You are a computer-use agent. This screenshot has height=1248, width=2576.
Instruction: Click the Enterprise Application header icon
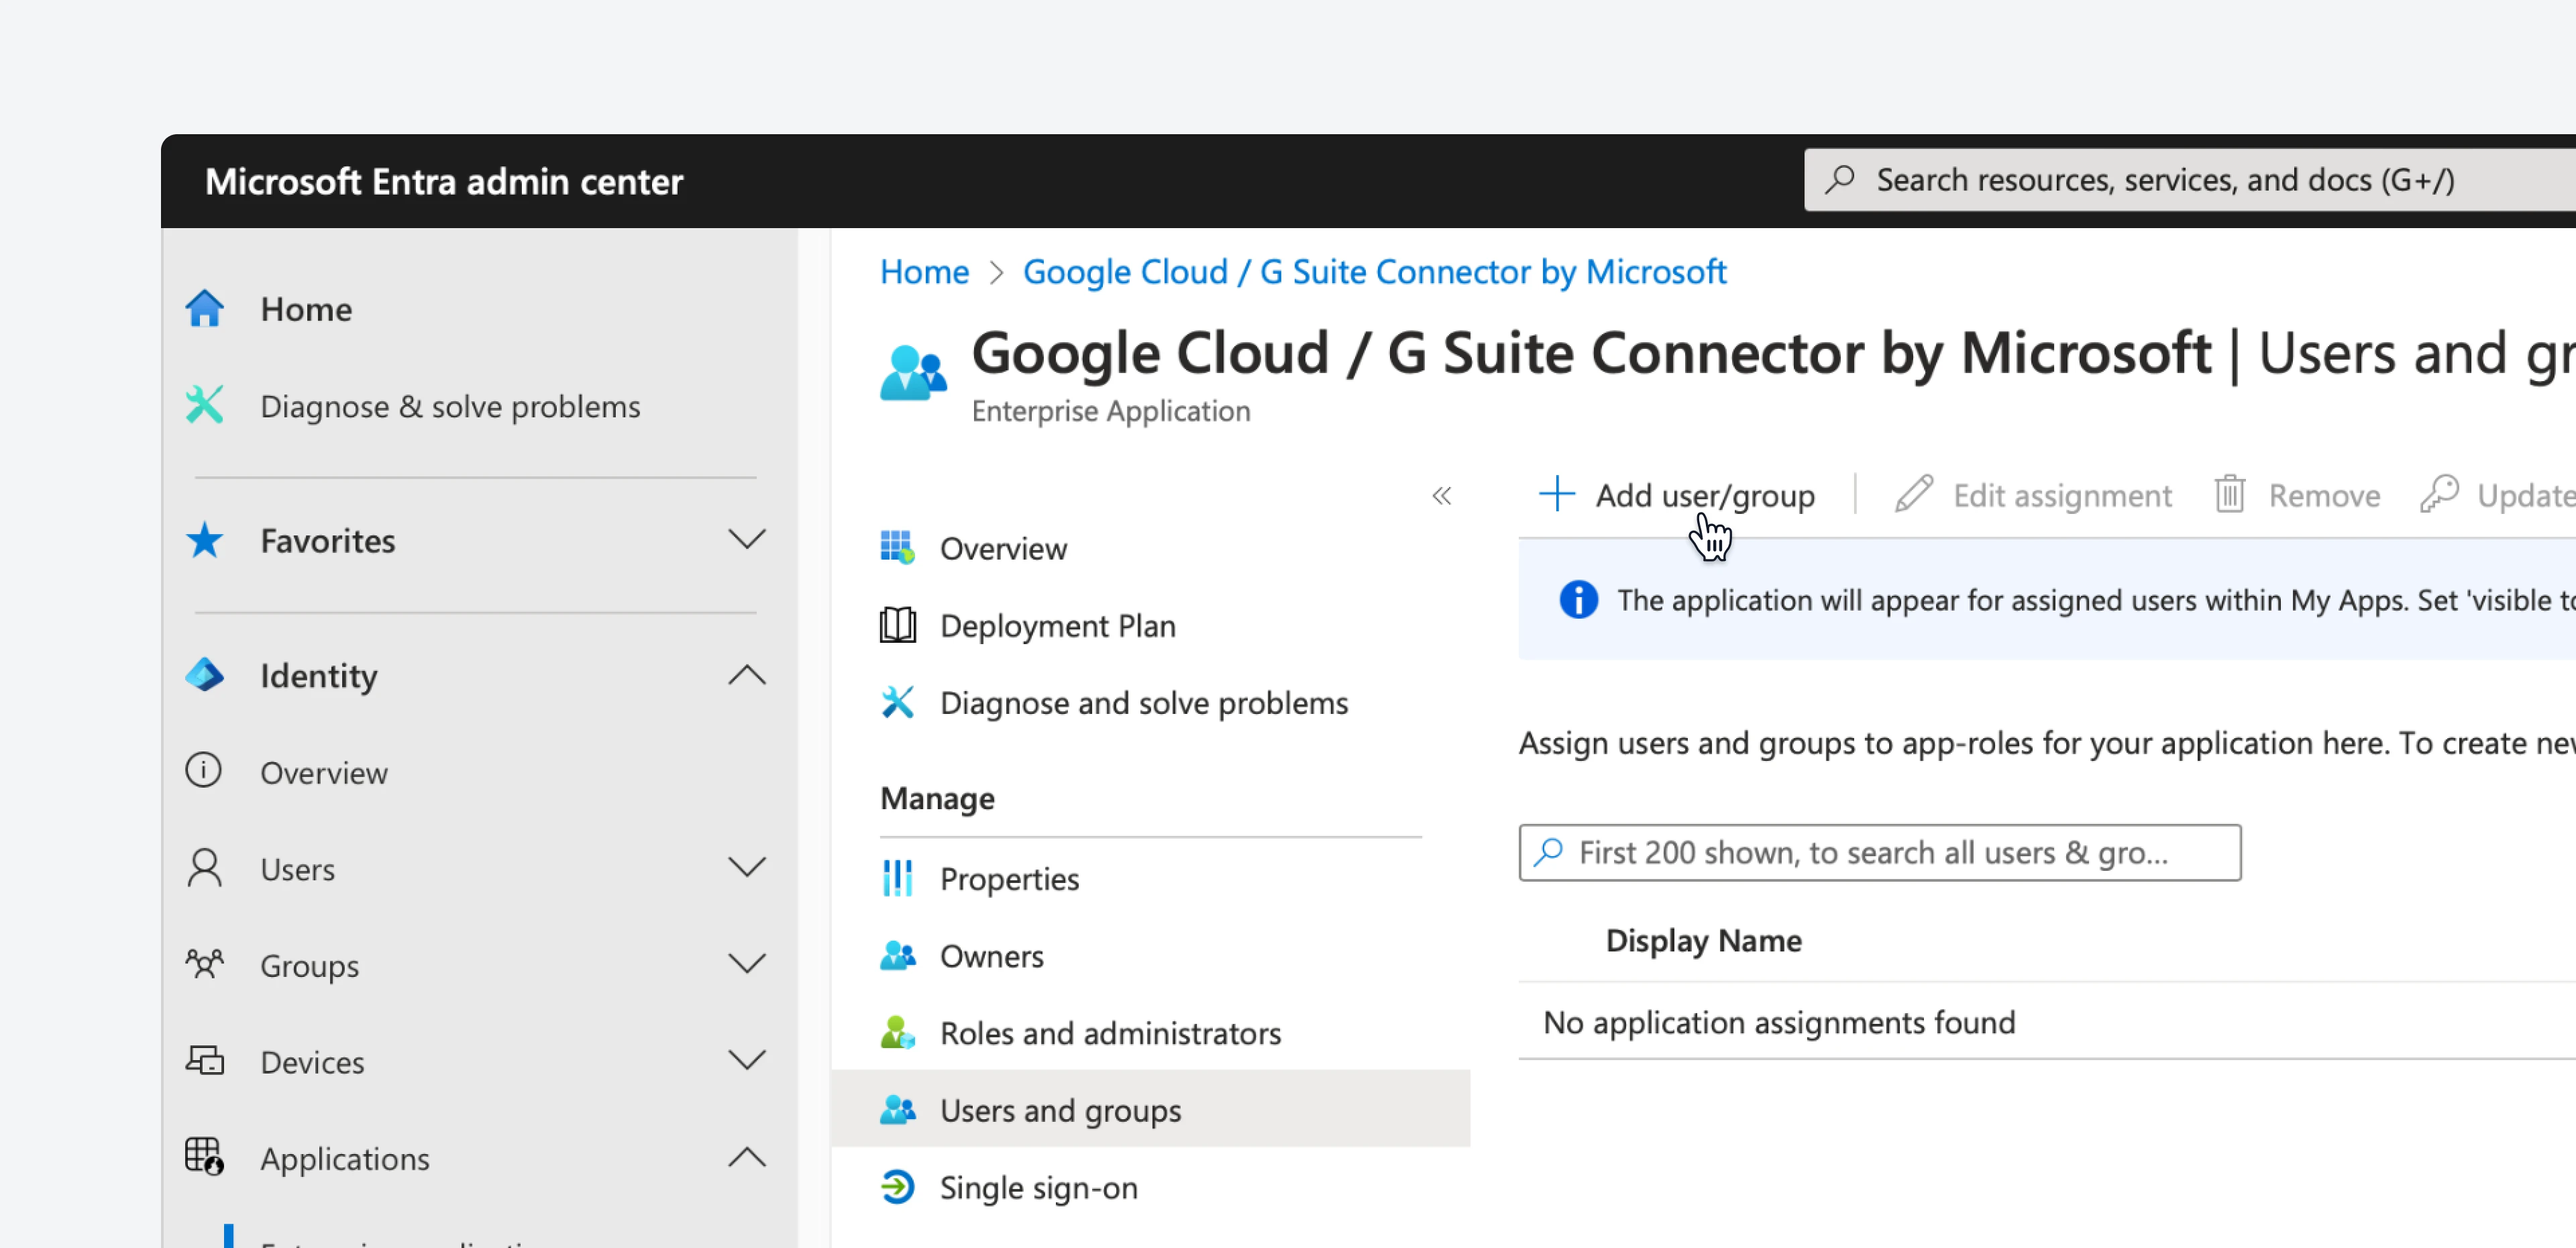pos(913,373)
